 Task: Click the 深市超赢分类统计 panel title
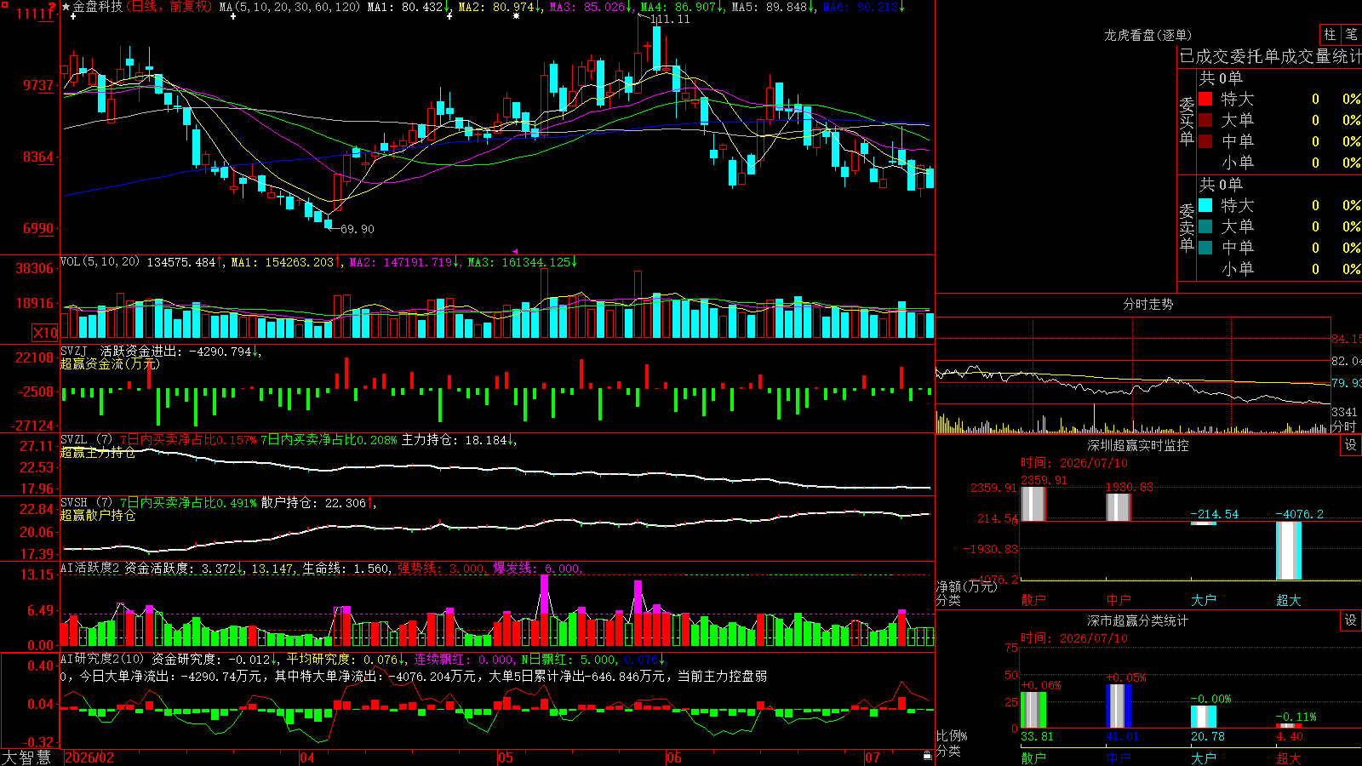pyautogui.click(x=1138, y=620)
